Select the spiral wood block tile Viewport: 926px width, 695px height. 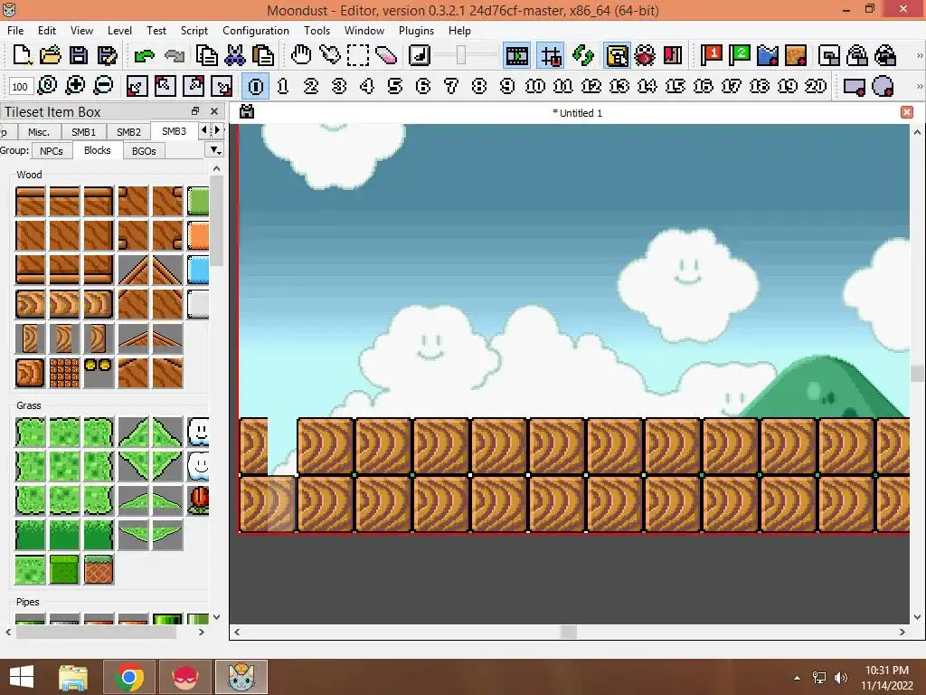(x=30, y=372)
